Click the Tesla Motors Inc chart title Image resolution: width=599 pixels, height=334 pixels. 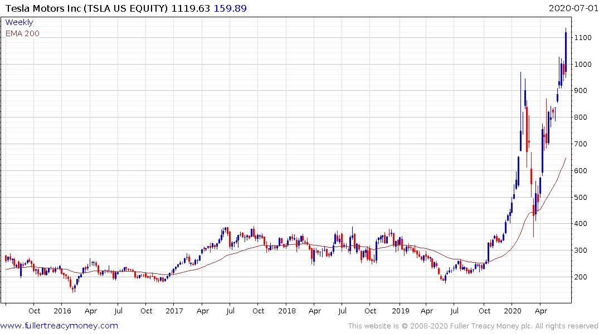pyautogui.click(x=87, y=8)
